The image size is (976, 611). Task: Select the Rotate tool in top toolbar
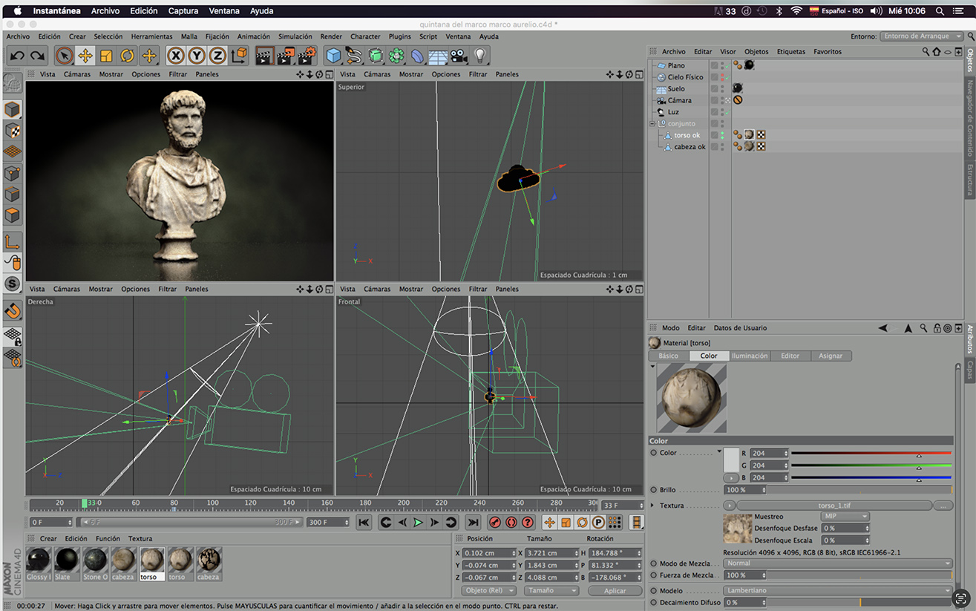(128, 56)
